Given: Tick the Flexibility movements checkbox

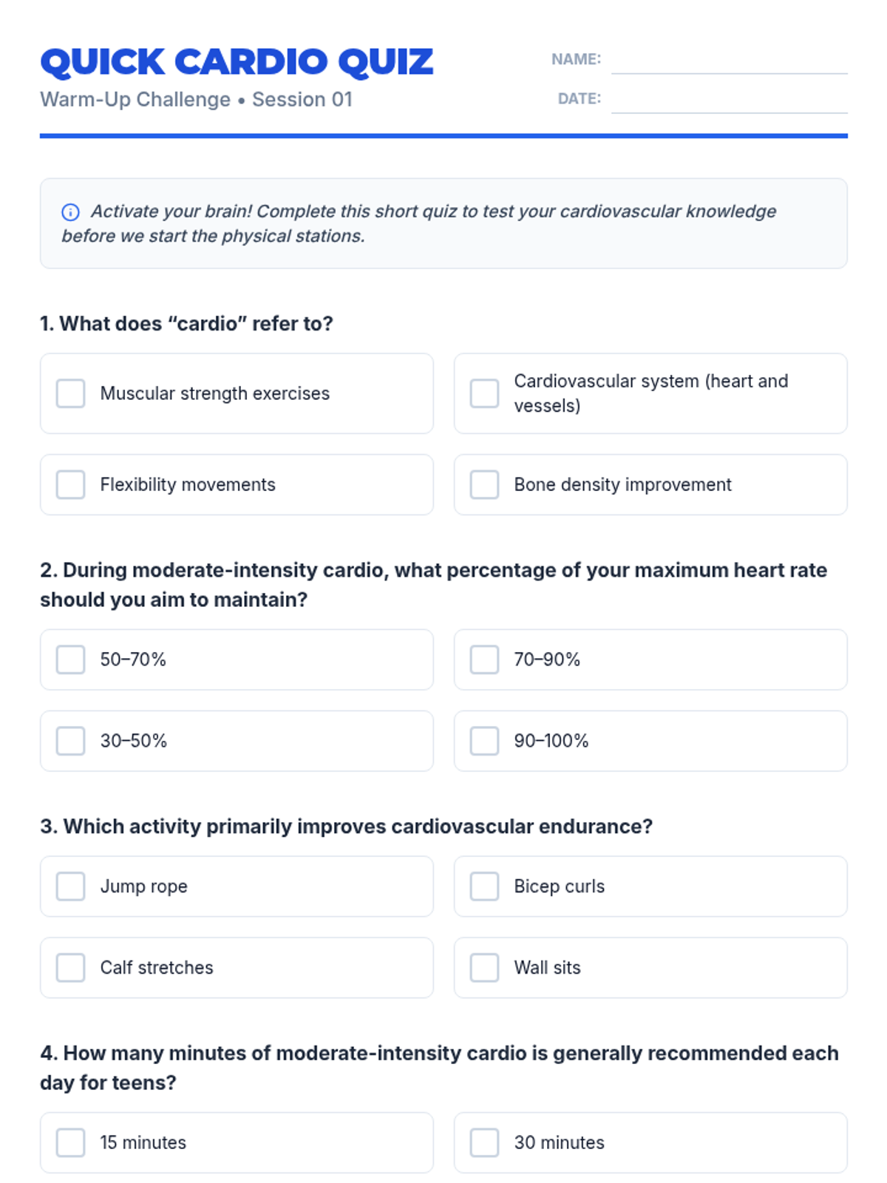Looking at the screenshot, I should tap(71, 485).
